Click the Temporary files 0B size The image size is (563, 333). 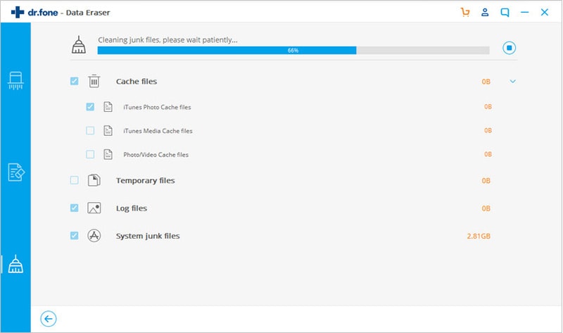click(x=486, y=181)
